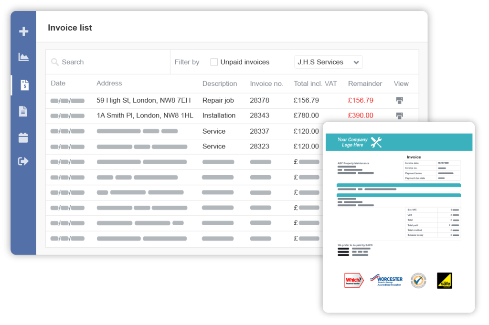Click the Invoice no. column header
This screenshot has width=489, height=325.
click(x=266, y=84)
